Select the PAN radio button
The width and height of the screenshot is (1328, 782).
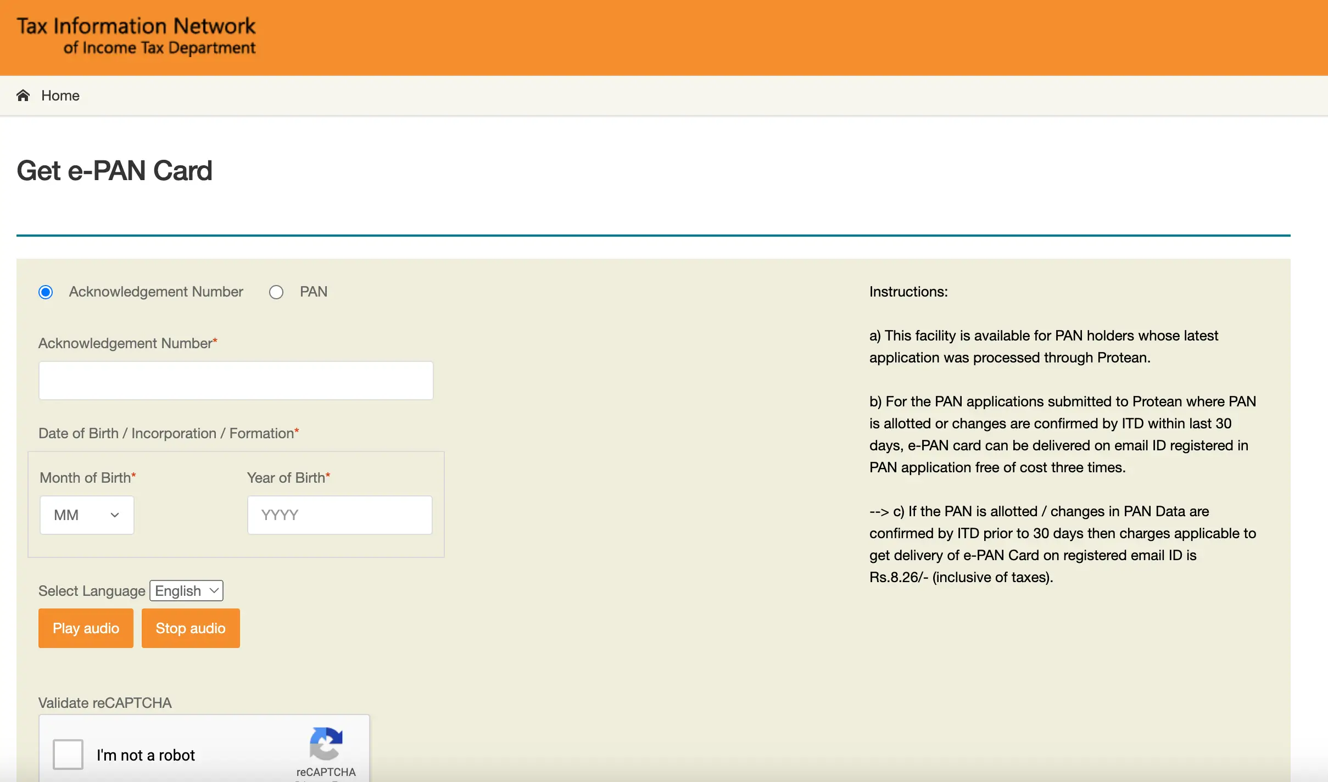pyautogui.click(x=276, y=292)
